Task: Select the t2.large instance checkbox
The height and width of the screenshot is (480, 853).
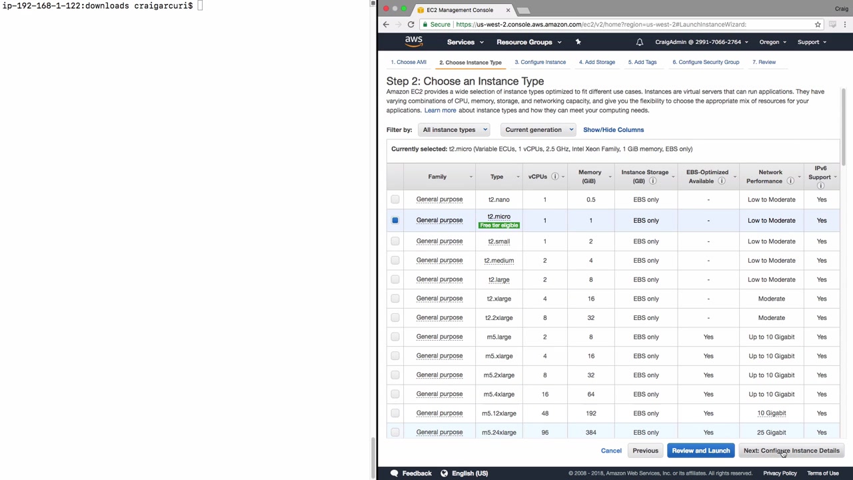Action: [x=395, y=279]
